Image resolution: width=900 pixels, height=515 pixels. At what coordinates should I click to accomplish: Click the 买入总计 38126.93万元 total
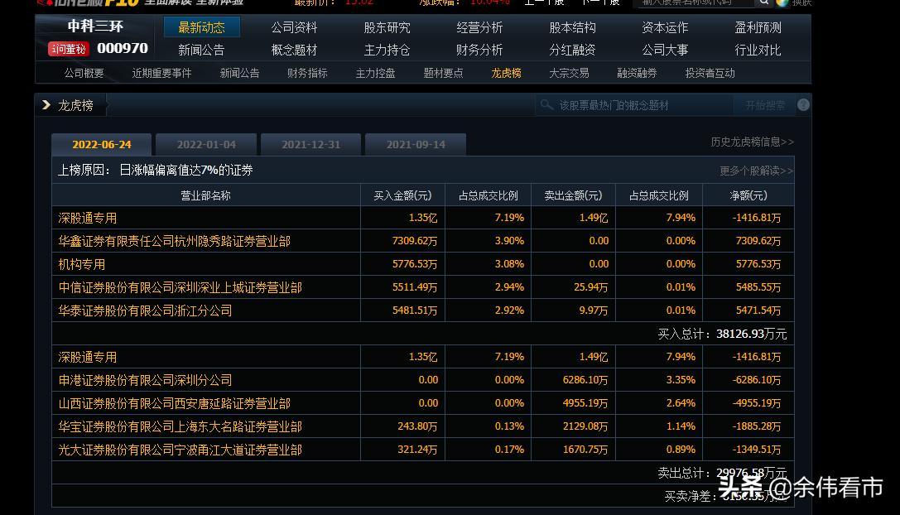coord(722,335)
